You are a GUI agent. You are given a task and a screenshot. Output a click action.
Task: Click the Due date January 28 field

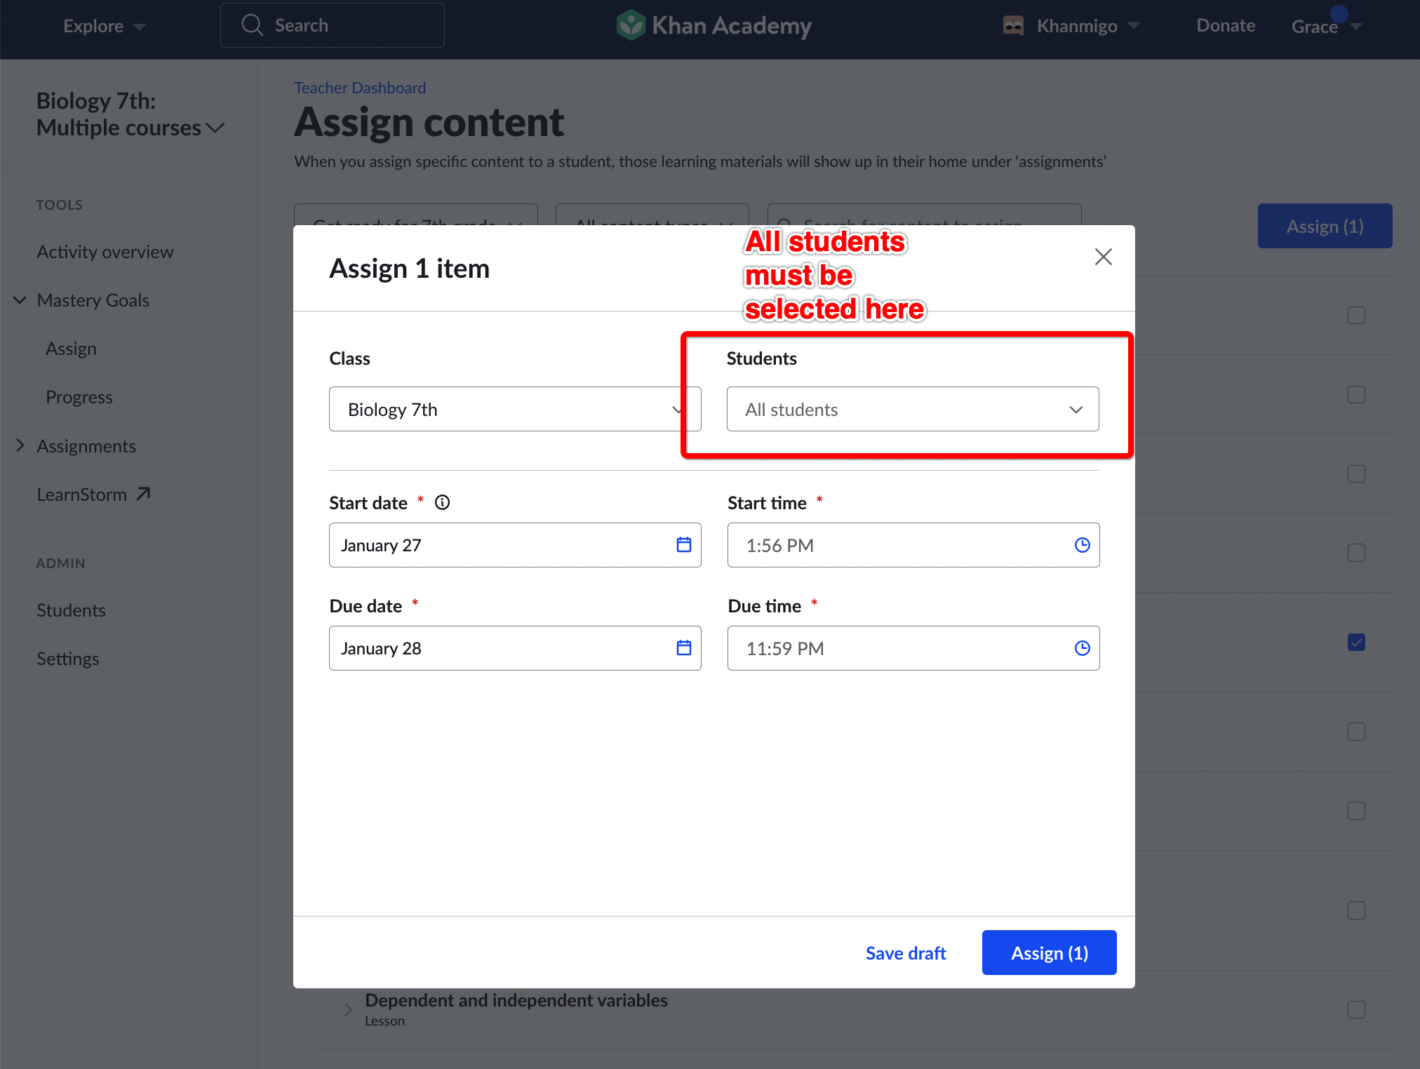coord(515,648)
